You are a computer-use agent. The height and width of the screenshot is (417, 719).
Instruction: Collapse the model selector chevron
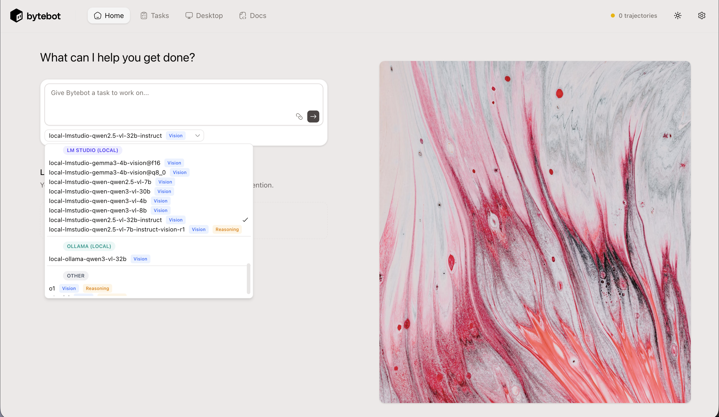point(197,135)
